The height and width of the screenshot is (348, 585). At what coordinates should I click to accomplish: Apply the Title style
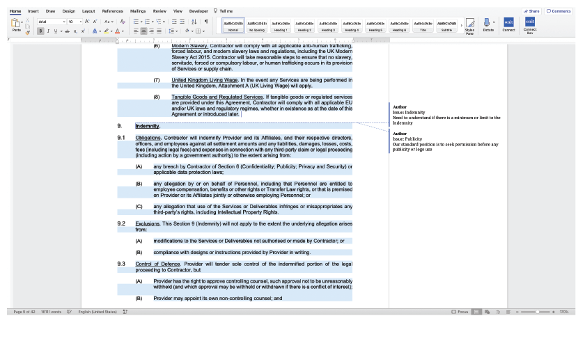pyautogui.click(x=423, y=25)
